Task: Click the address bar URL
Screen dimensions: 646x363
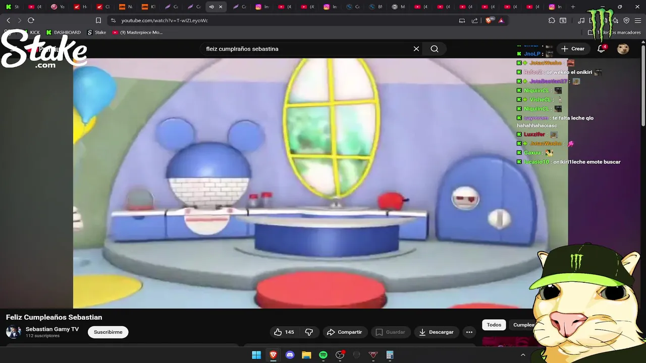Action: [x=165, y=20]
